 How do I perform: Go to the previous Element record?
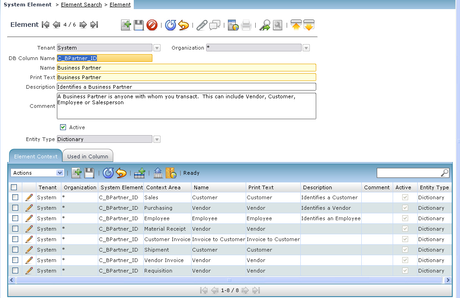tap(56, 25)
